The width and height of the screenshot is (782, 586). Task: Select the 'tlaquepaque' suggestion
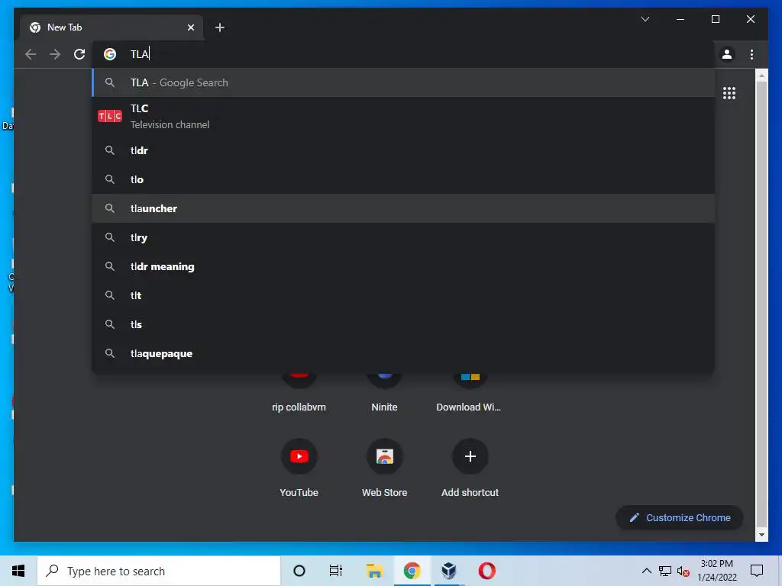pyautogui.click(x=403, y=353)
